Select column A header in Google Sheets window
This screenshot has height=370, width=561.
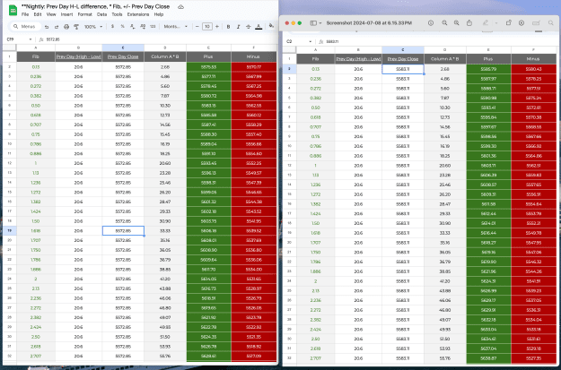(35, 47)
